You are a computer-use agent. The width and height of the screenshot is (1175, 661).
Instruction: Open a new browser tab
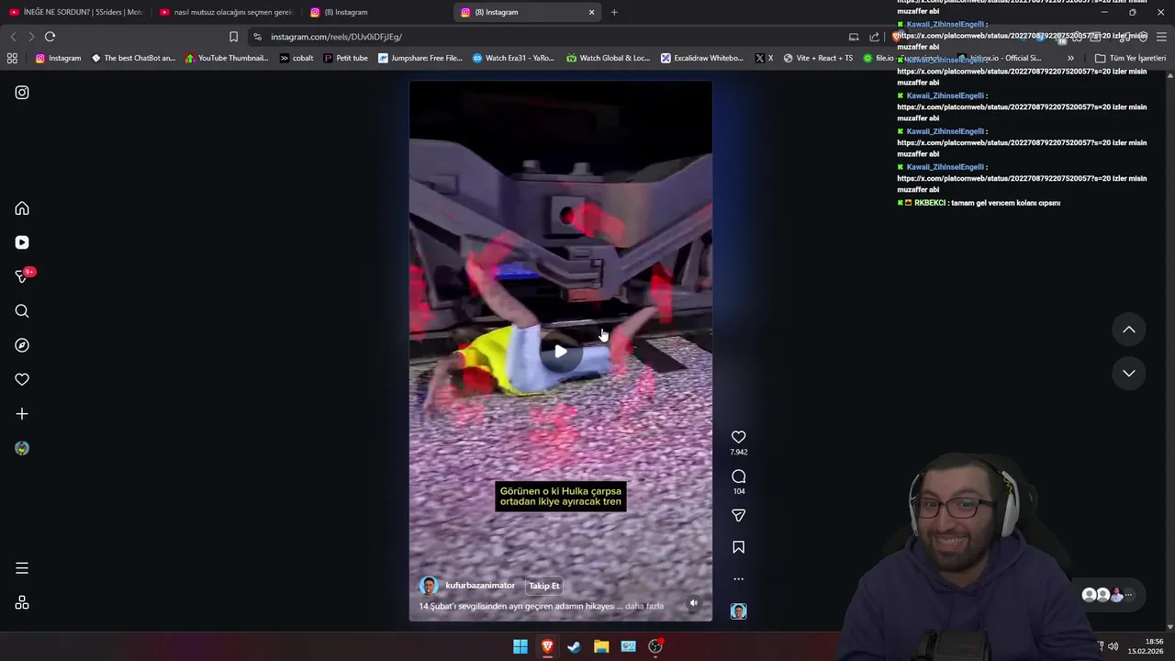(x=614, y=12)
